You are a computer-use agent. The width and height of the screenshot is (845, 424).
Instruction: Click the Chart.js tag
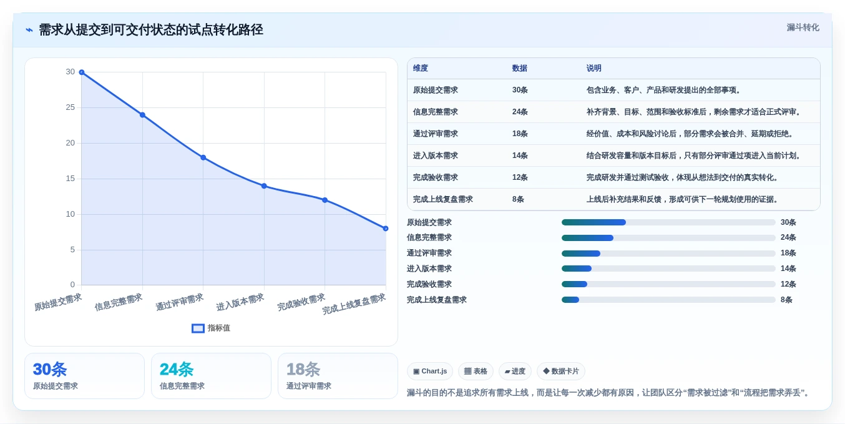click(x=430, y=371)
